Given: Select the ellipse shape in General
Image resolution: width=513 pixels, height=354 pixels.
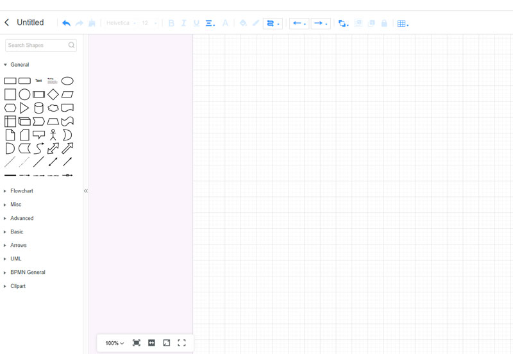Looking at the screenshot, I should 67,81.
